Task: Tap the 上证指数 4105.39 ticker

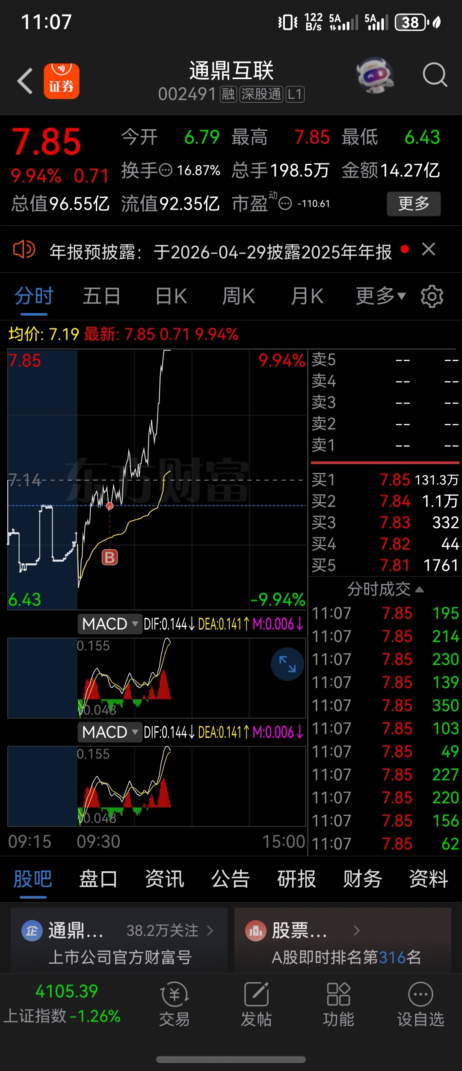Action: pyautogui.click(x=63, y=1003)
